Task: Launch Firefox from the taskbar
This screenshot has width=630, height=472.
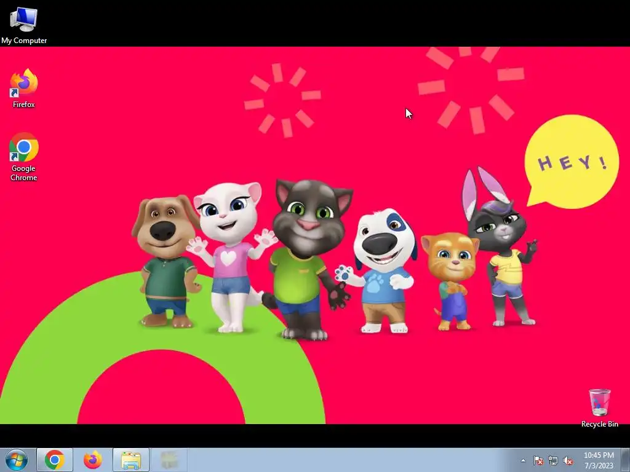Action: (x=93, y=460)
